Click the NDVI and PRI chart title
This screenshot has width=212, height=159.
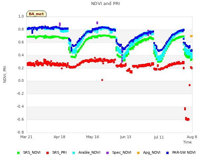105,4
